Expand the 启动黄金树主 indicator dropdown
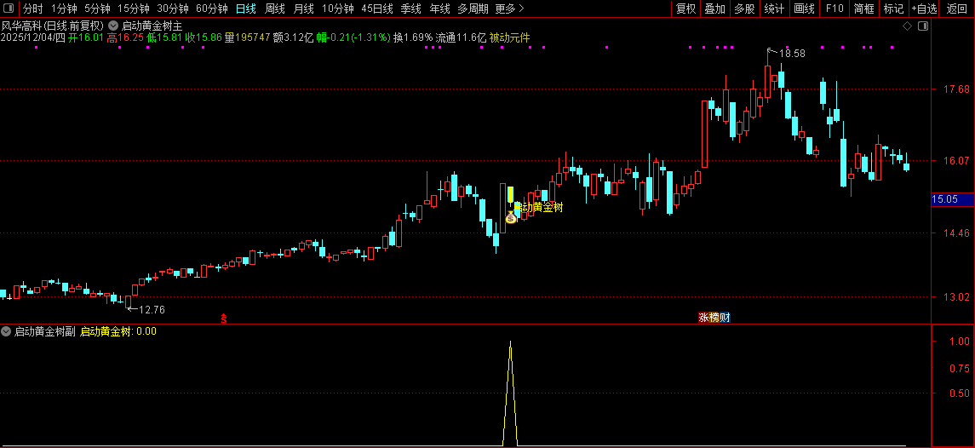 point(112,26)
